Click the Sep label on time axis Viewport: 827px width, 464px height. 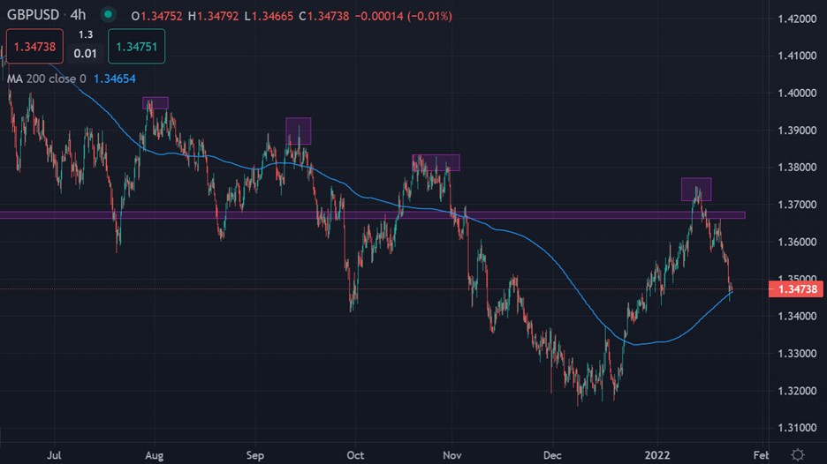point(255,455)
